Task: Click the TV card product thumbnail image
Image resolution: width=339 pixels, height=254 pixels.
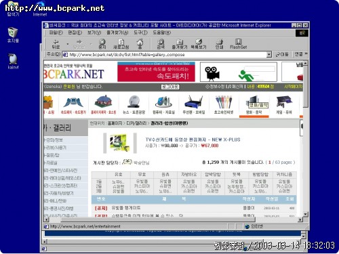Action: coord(120,143)
